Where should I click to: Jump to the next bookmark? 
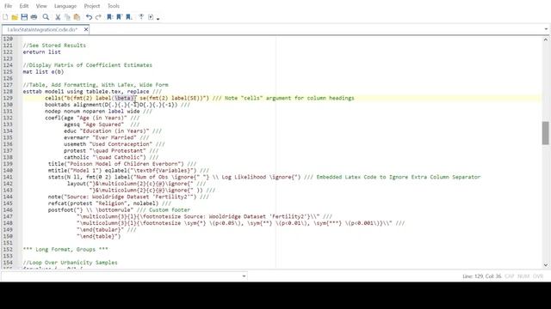(x=129, y=17)
